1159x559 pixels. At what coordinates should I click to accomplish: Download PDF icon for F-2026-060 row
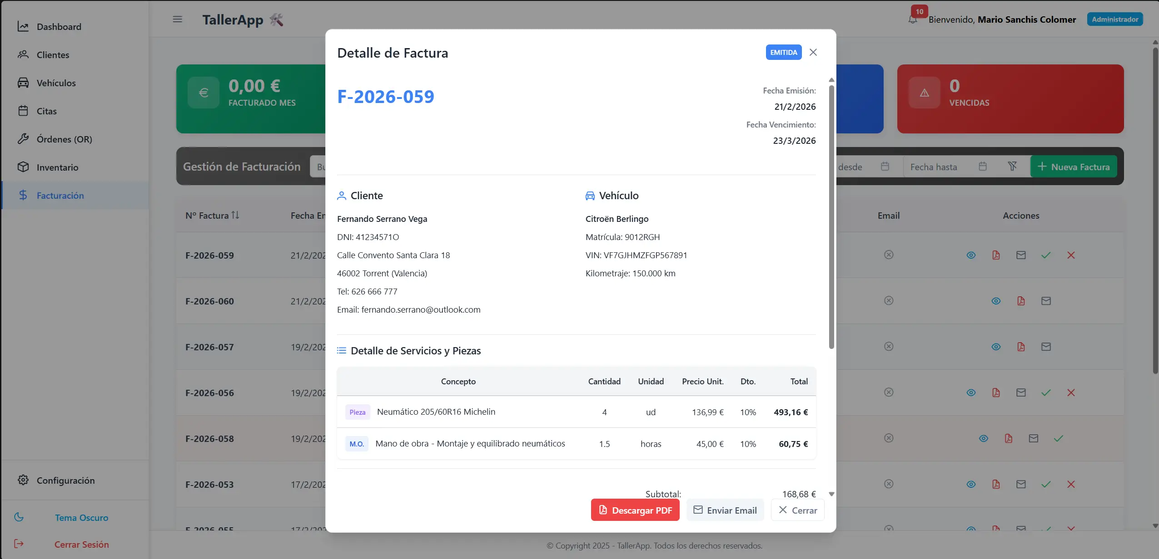tap(1021, 301)
